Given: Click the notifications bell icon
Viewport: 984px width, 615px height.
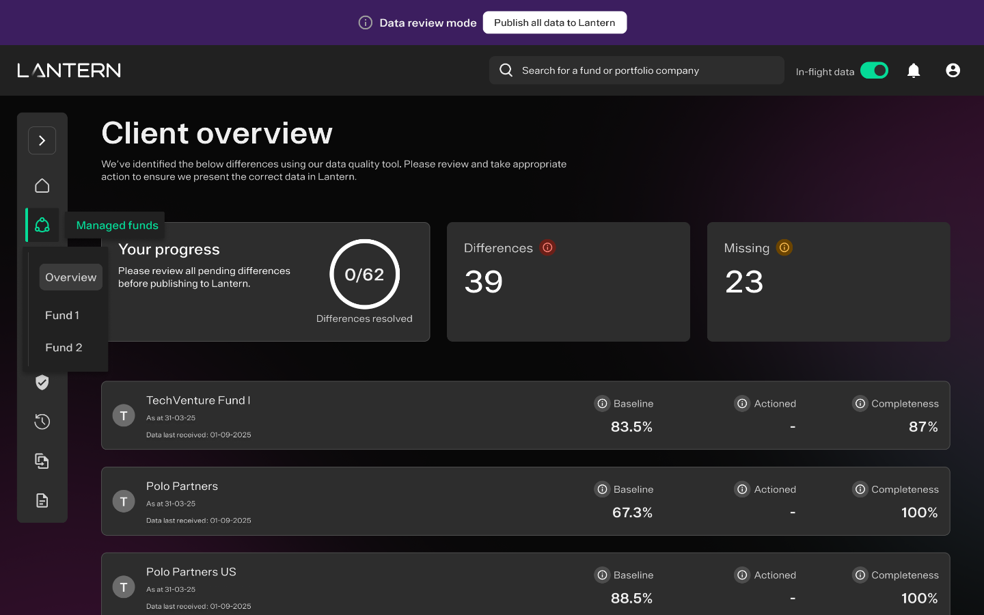Looking at the screenshot, I should coord(914,70).
